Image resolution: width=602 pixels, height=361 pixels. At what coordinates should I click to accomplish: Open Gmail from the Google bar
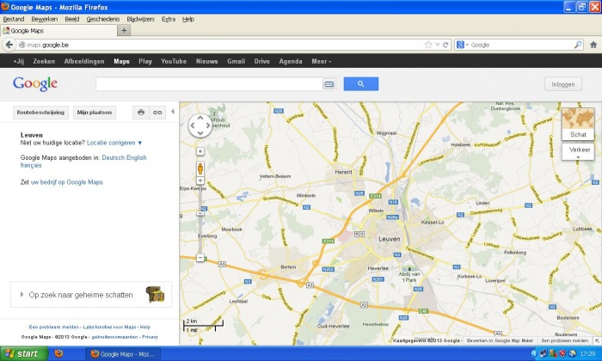[x=236, y=61]
